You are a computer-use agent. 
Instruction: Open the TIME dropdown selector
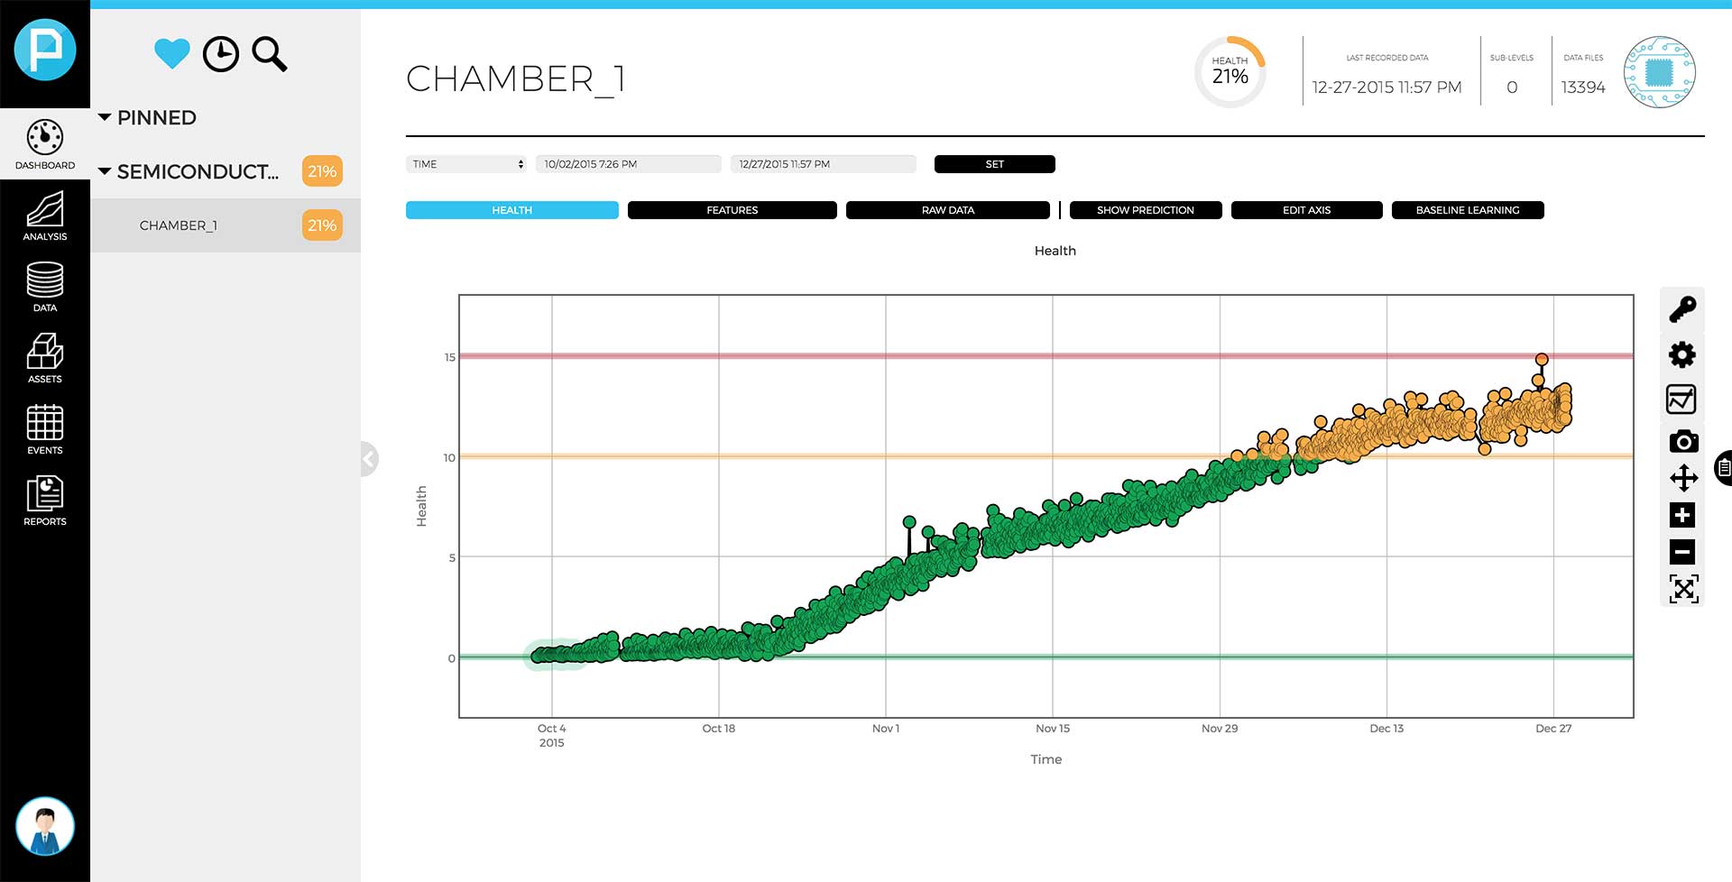467,164
